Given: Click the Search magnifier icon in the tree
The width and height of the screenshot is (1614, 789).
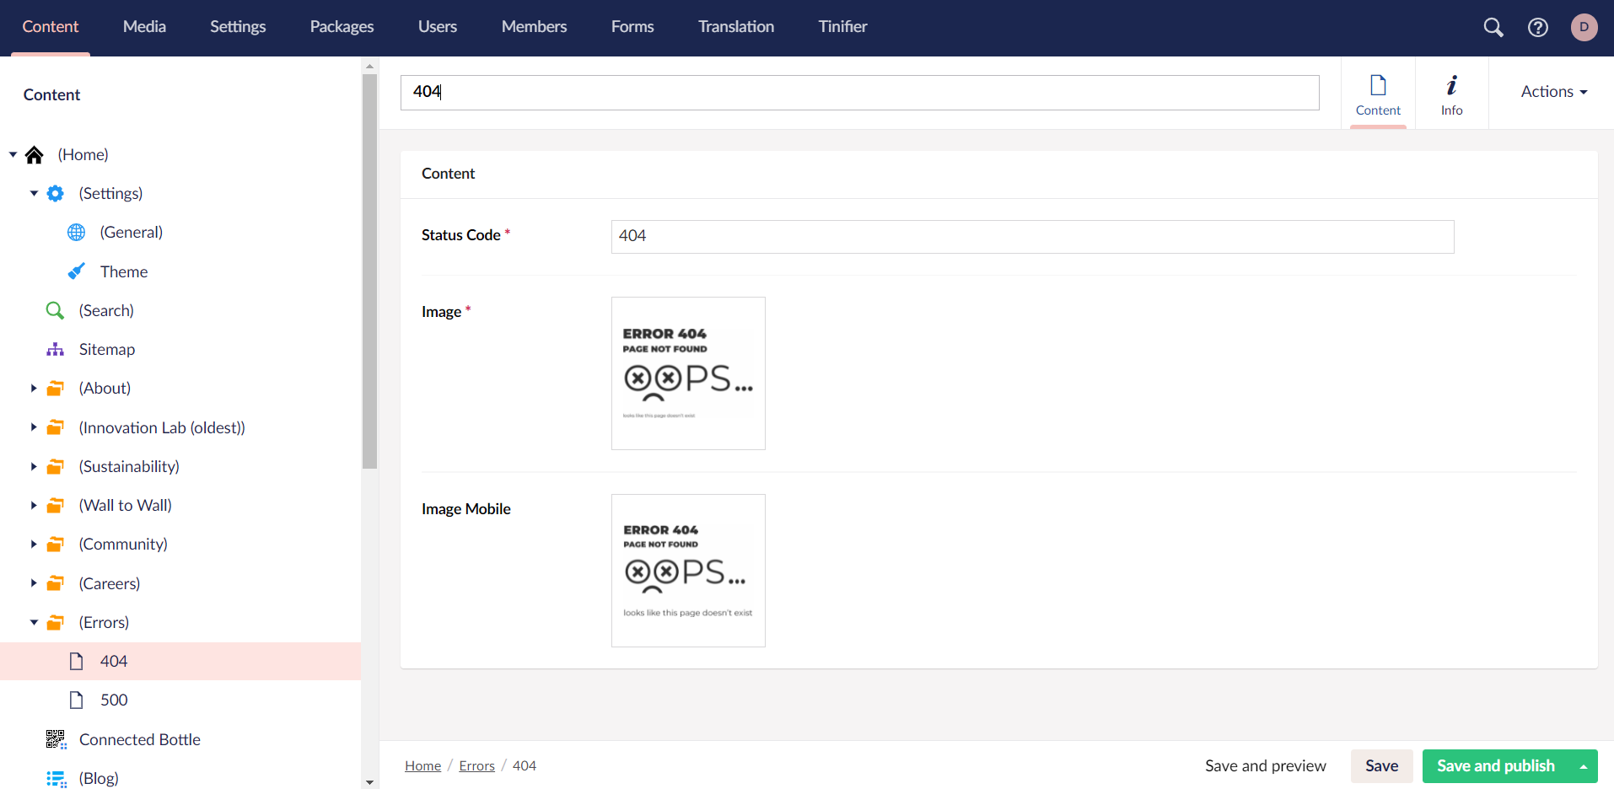Looking at the screenshot, I should (x=55, y=310).
